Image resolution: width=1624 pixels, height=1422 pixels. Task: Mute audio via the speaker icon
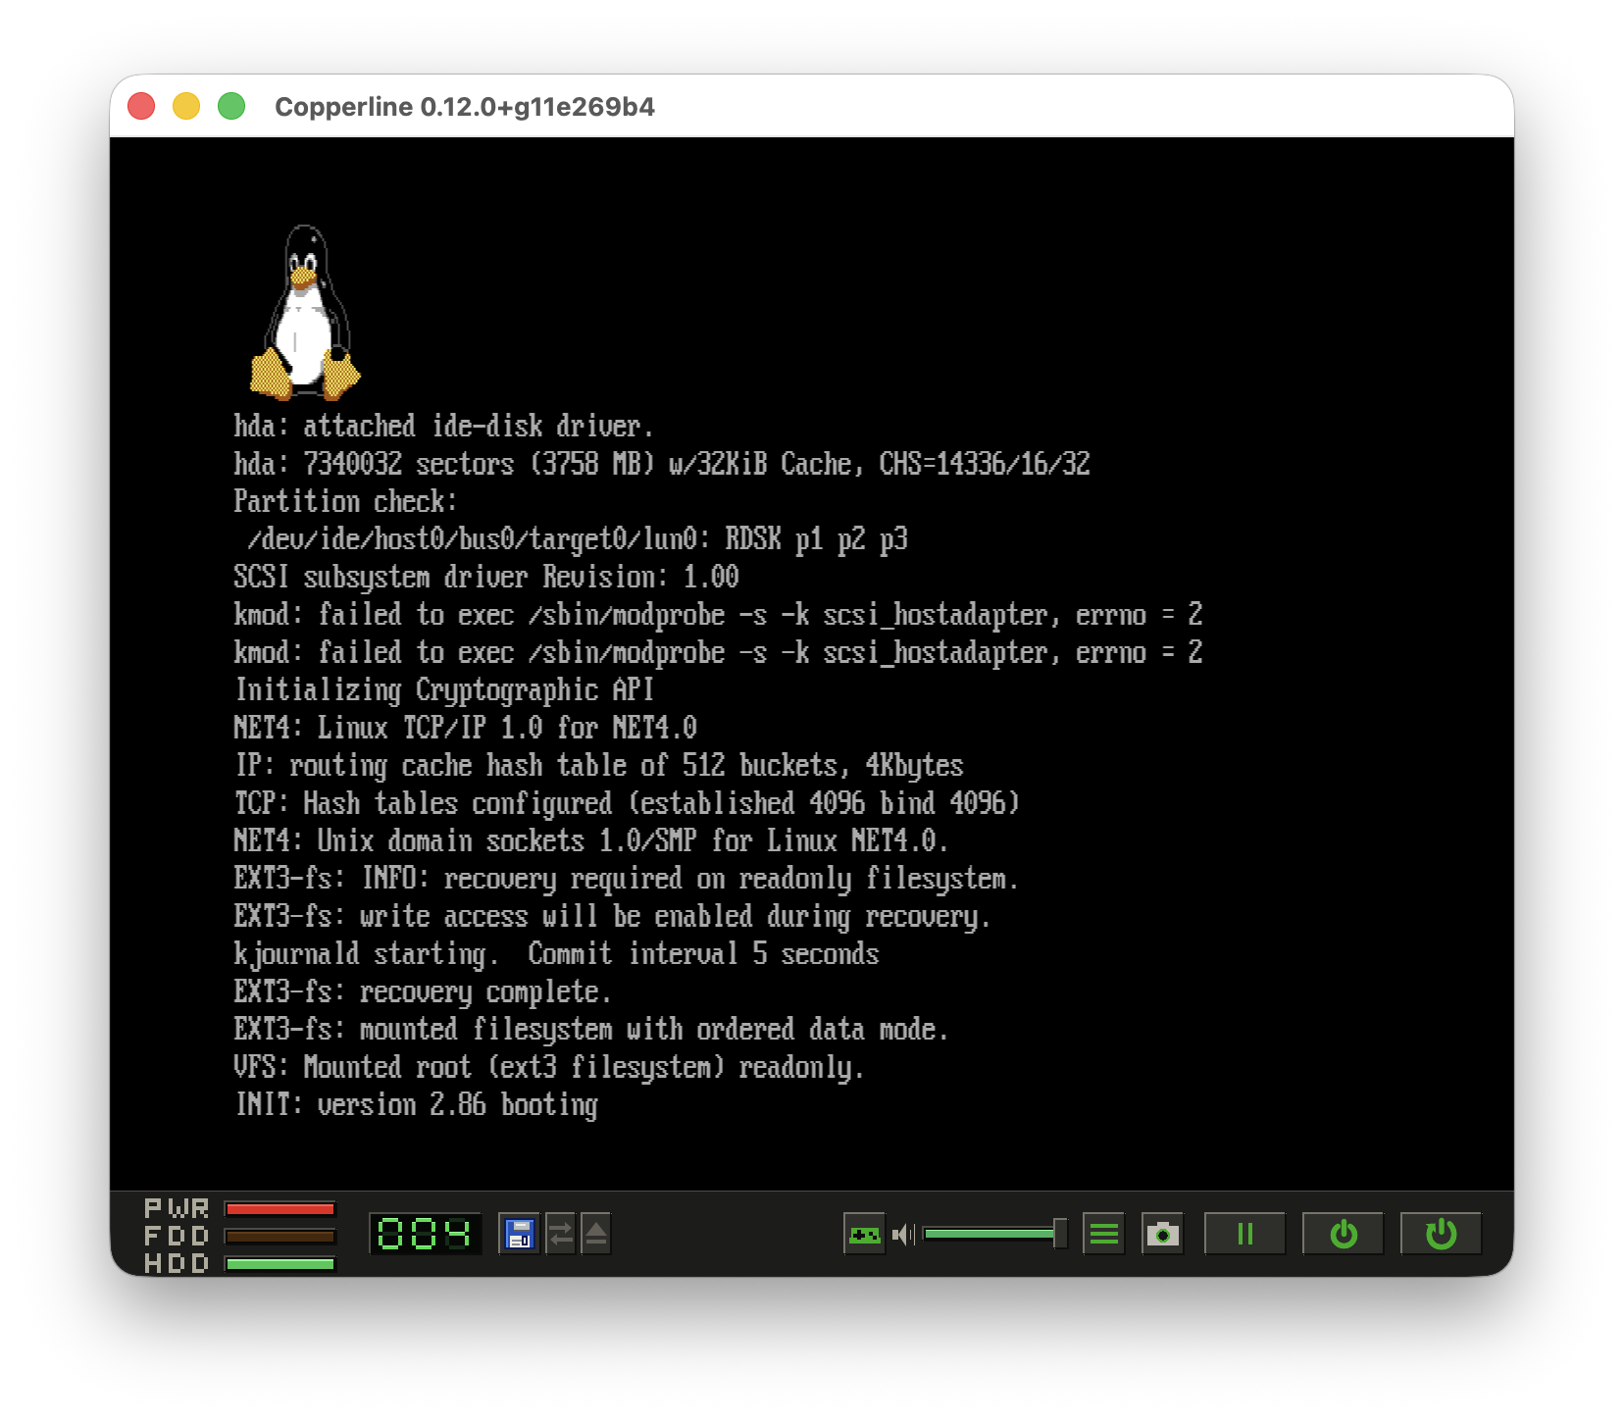(903, 1234)
